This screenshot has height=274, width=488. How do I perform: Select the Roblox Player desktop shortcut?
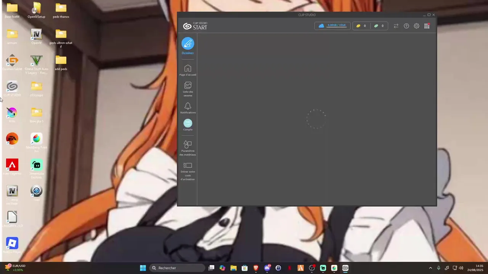(x=12, y=245)
